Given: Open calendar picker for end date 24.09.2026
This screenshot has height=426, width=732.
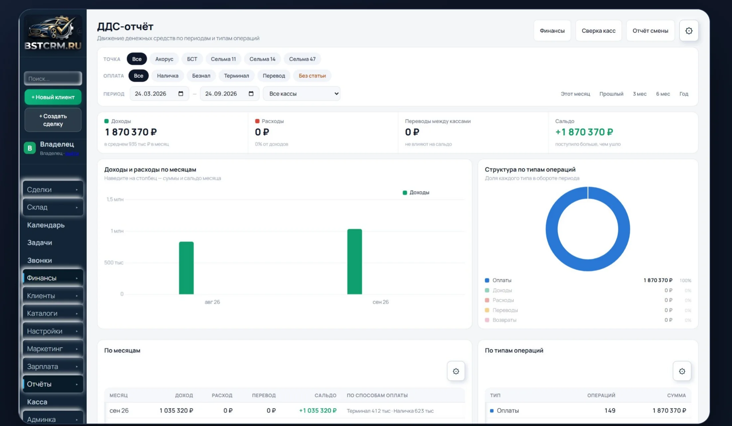Looking at the screenshot, I should pos(251,94).
